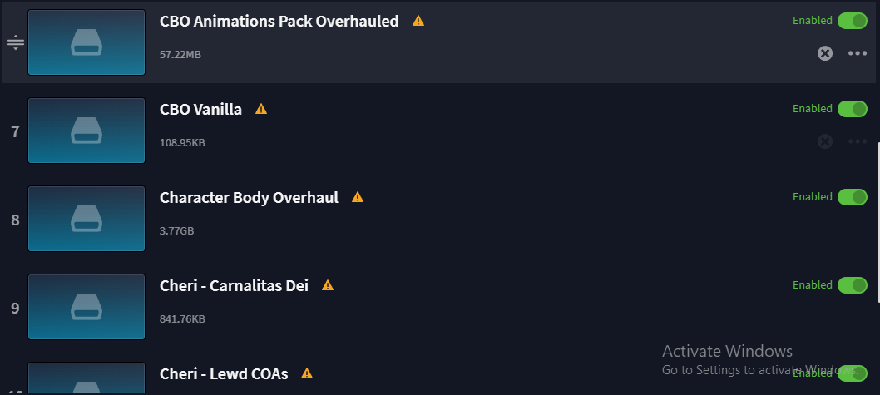This screenshot has width=880, height=395.
Task: Click warning triangle next to CBO Vanilla
Action: [x=261, y=109]
